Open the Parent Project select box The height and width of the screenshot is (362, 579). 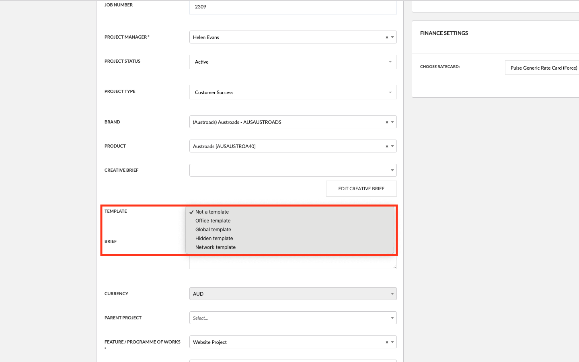tap(293, 318)
